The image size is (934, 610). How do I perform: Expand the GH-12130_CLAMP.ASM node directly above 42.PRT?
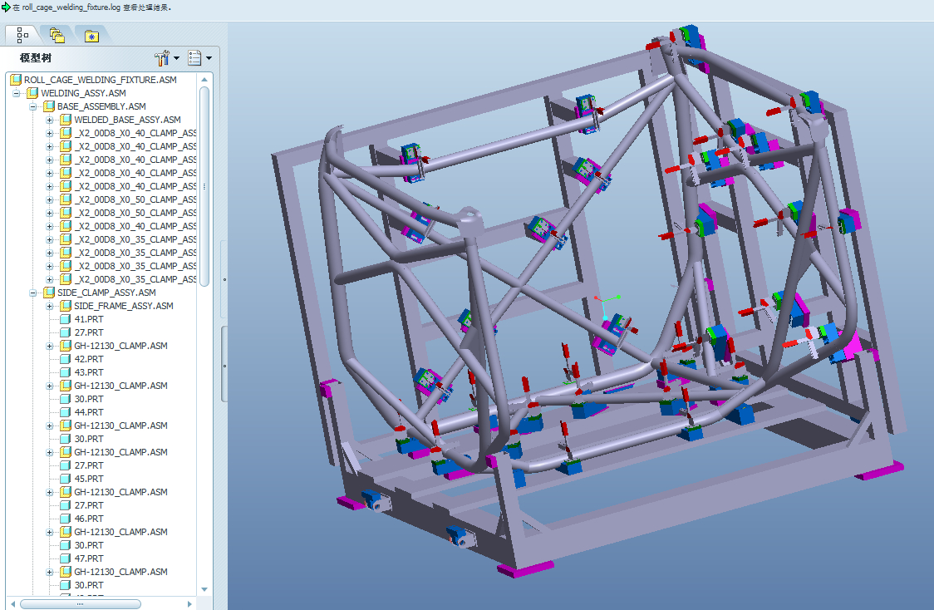(x=50, y=346)
